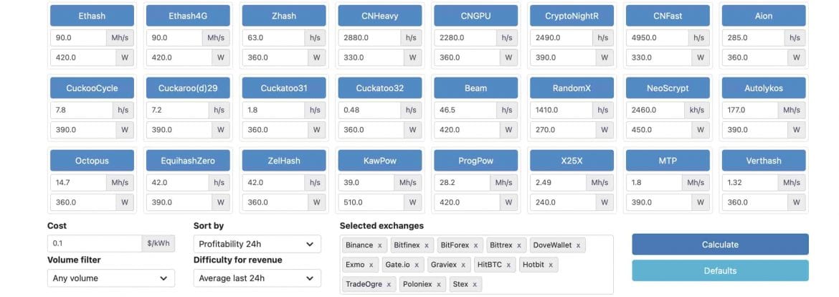Remove the TradeOgre exchange tag
Viewport: 839px width, 297px height.
point(389,285)
